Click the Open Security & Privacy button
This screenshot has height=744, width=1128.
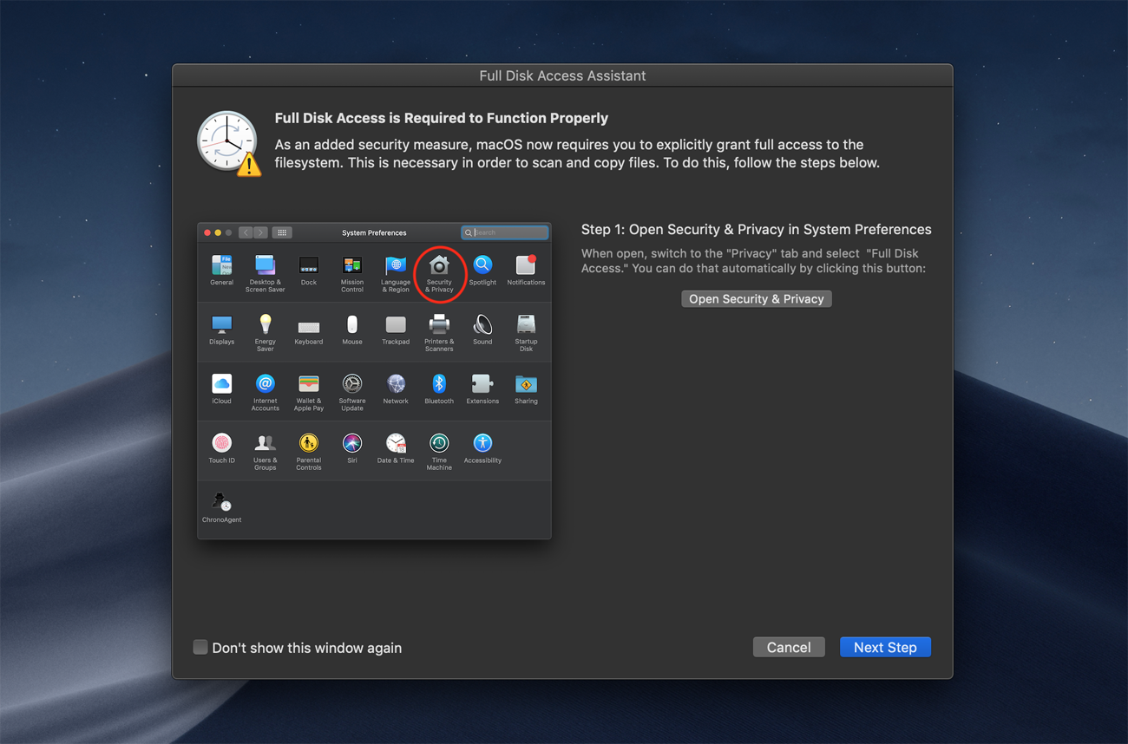click(756, 298)
